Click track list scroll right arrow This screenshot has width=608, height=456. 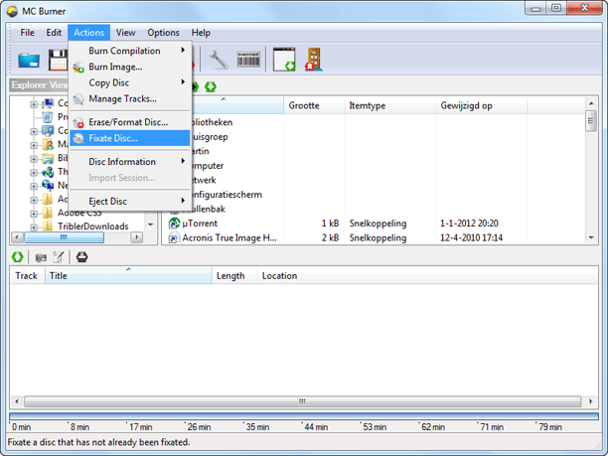(590, 401)
